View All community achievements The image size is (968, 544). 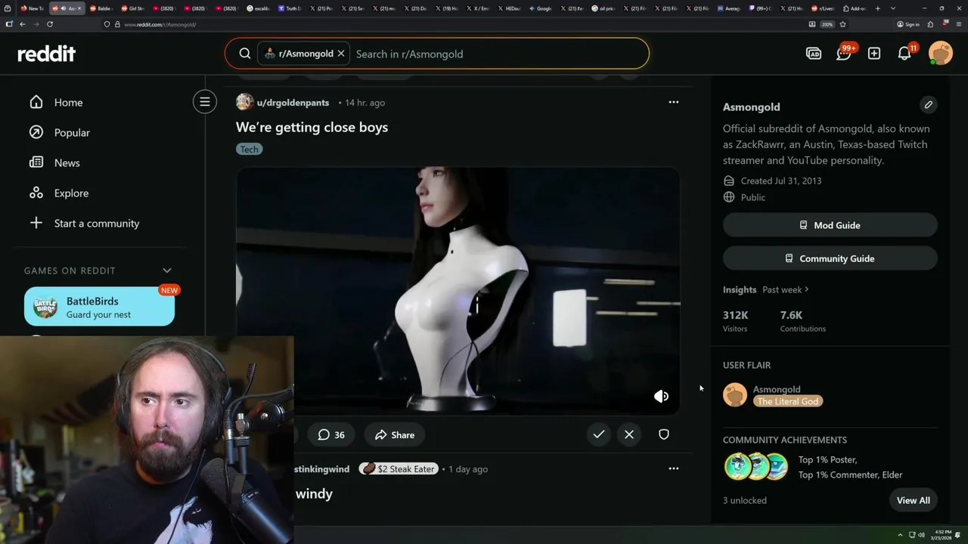tap(913, 500)
